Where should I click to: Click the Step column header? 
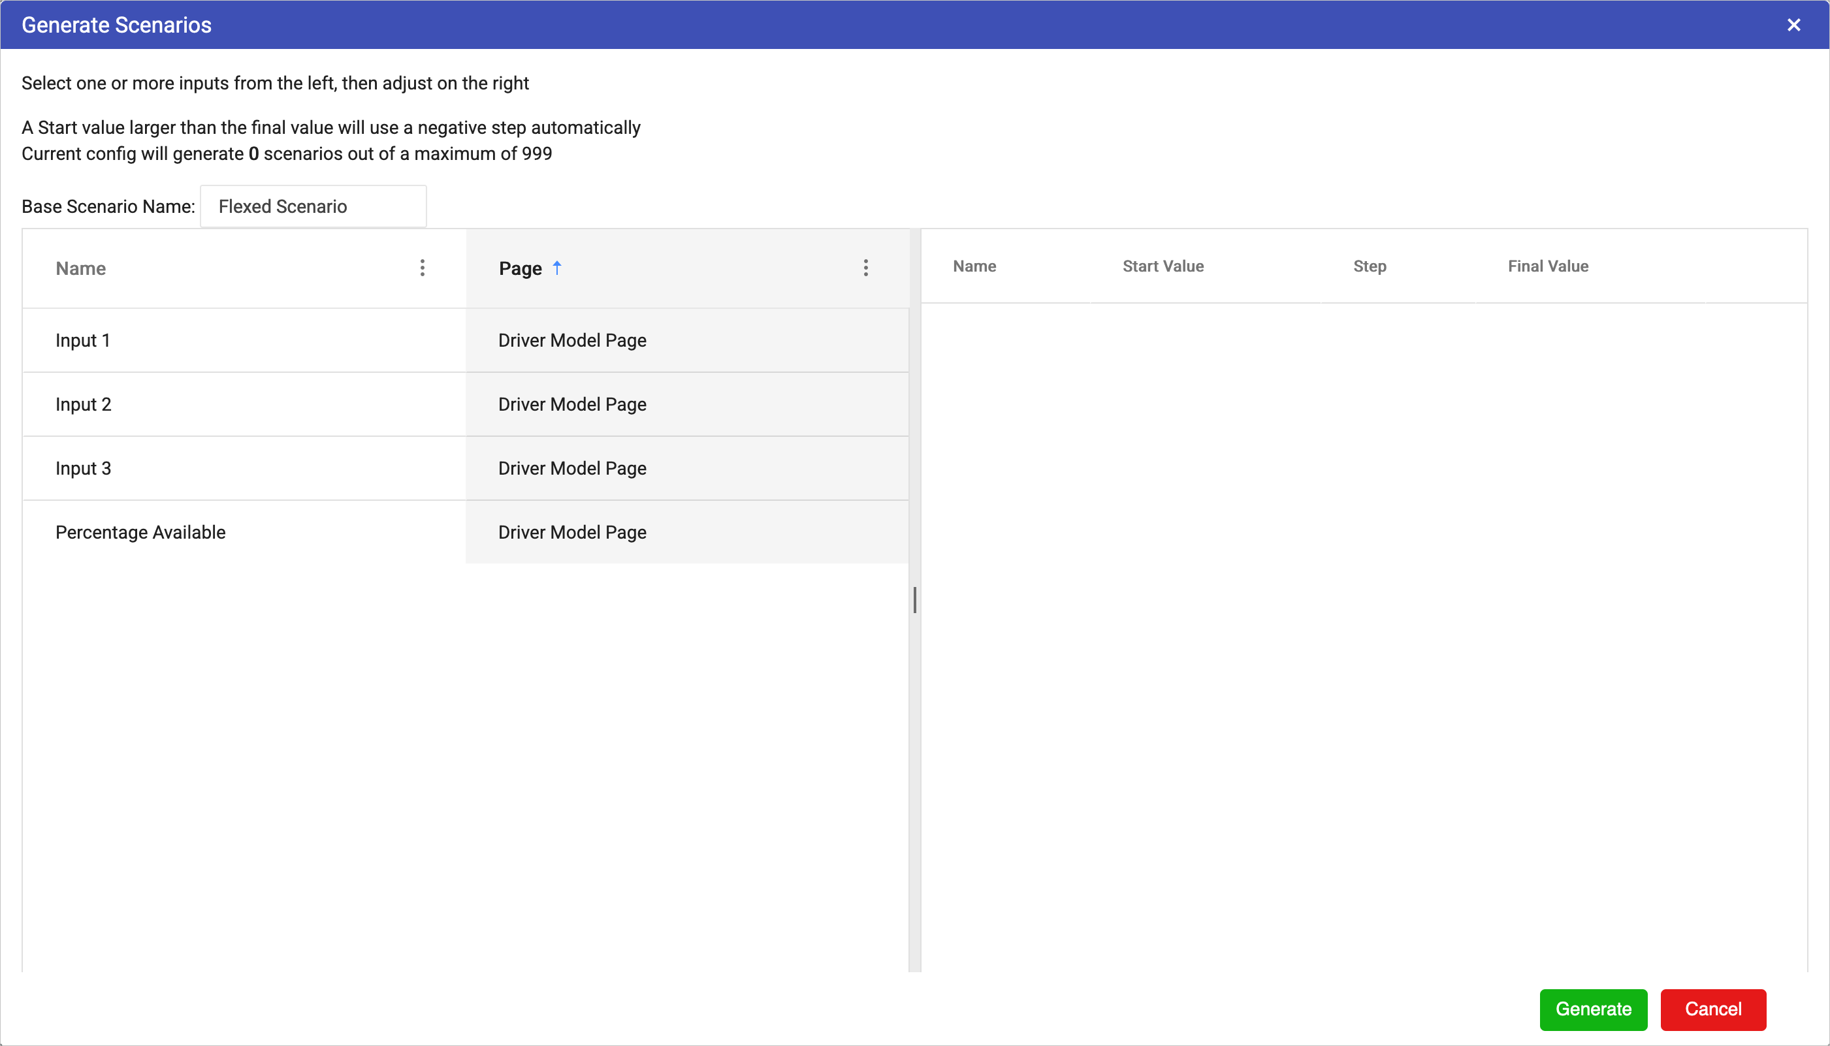click(x=1370, y=266)
